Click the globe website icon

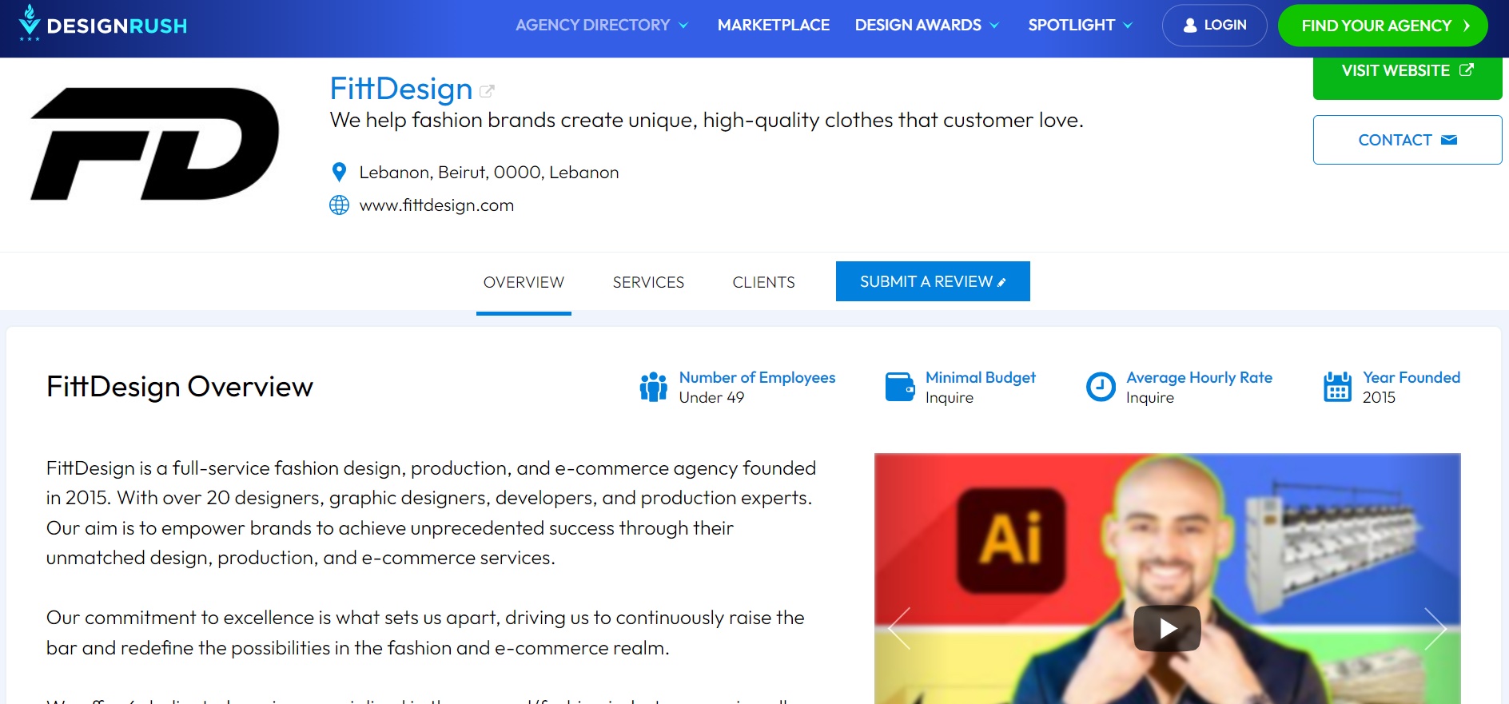(x=339, y=205)
